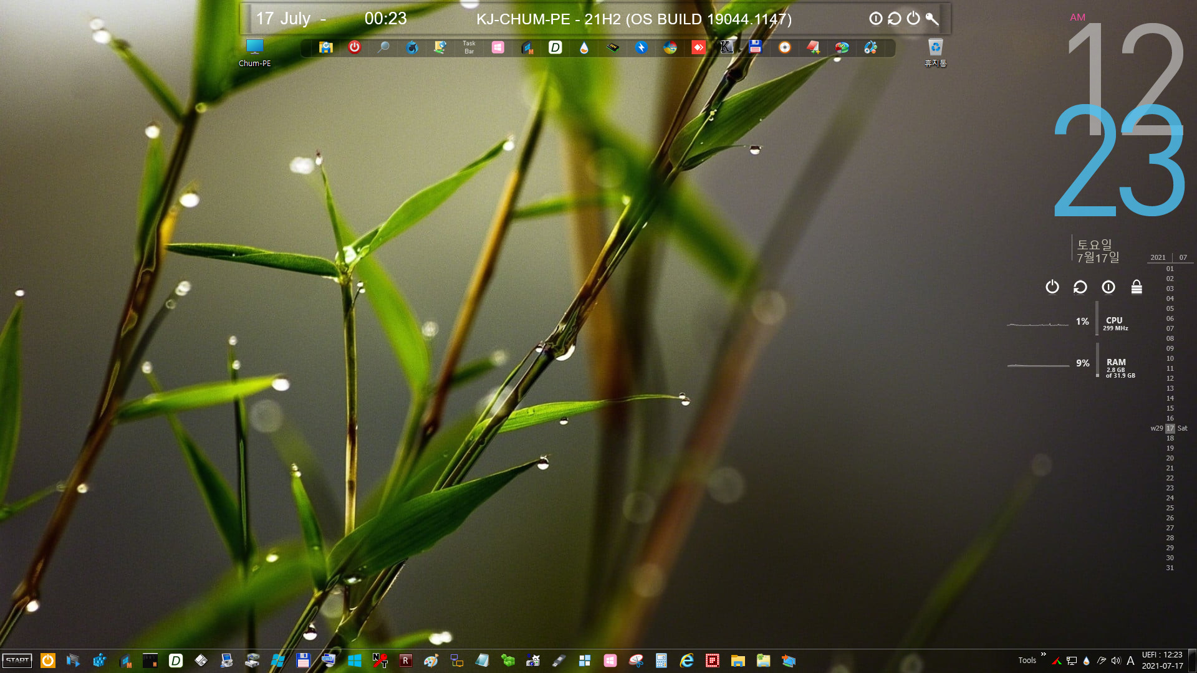The image size is (1197, 673).
Task: Open the snipping scissors tool on the taskbar
Action: [x=636, y=661]
